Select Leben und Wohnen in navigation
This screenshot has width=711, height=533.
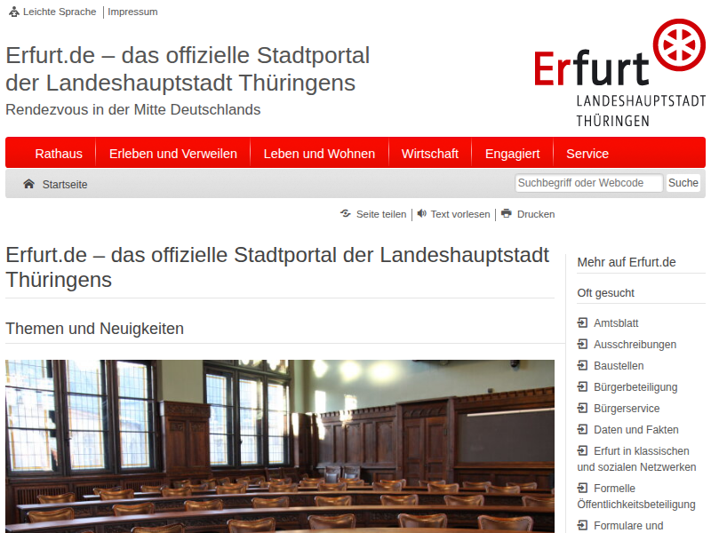319,154
